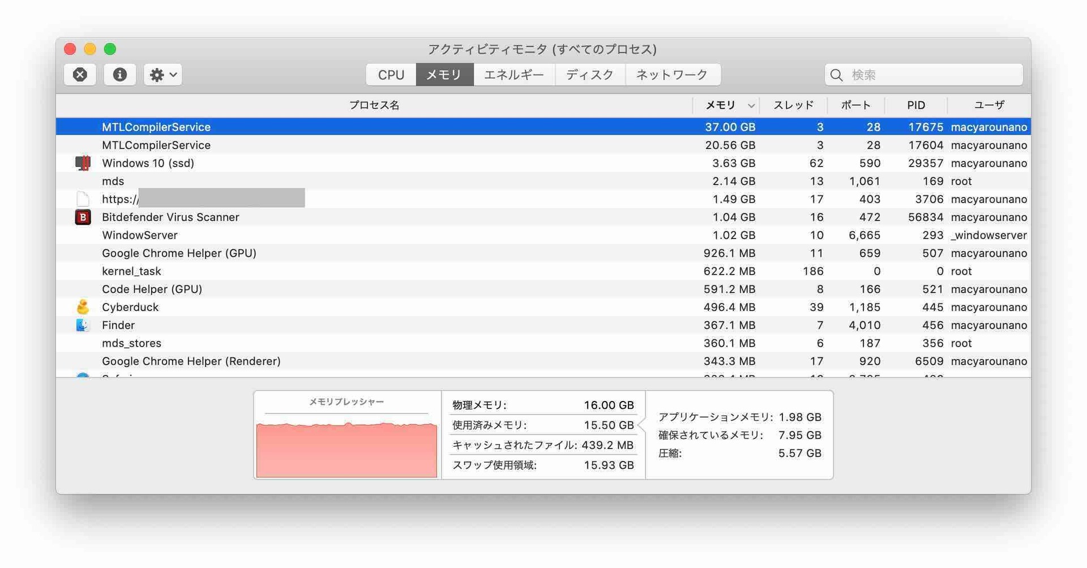Open the ネットワーク tab
This screenshot has width=1087, height=568.
[673, 74]
